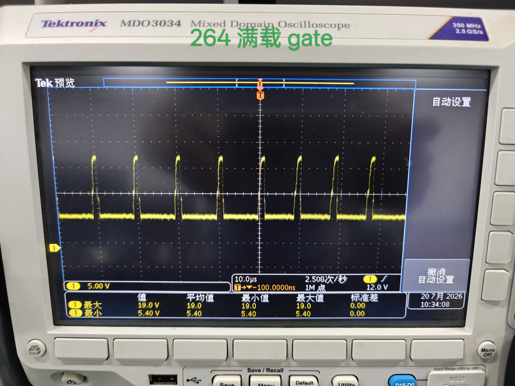
Task: Tap the 5.40 V min value
Action: (x=148, y=313)
